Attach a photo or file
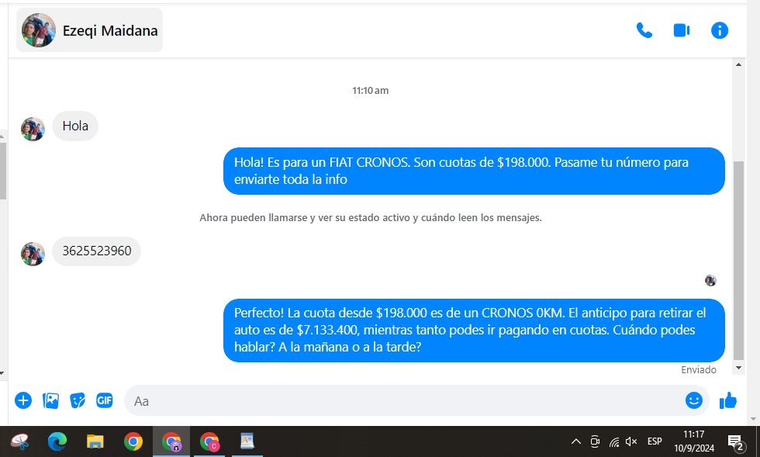This screenshot has width=760, height=457. (x=51, y=400)
